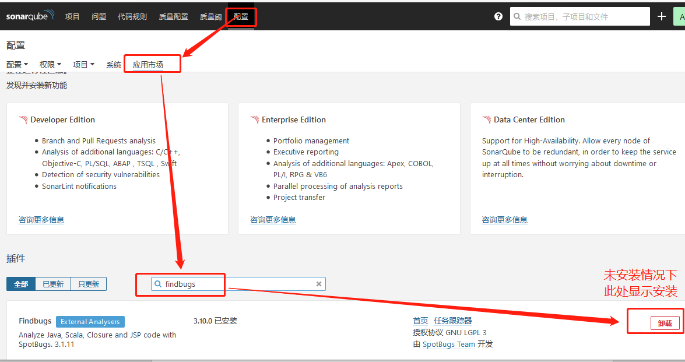Click the plus icon to add a project
Viewport: 685px width, 362px height.
[x=661, y=16]
